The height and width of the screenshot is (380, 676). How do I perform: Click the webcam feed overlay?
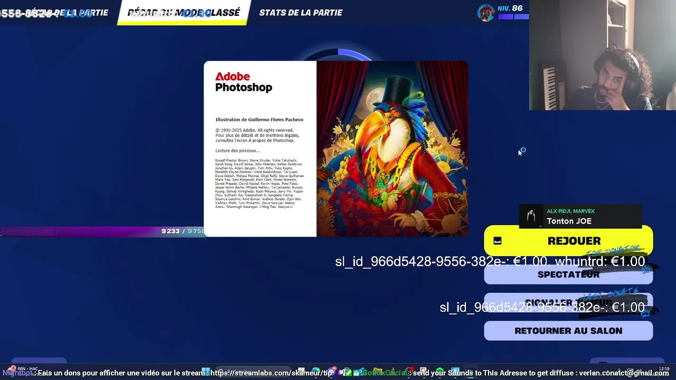pos(603,55)
